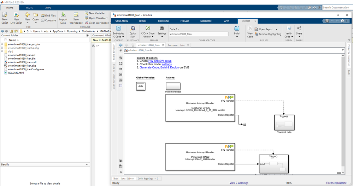
Task: Click the Share icon in Simulink
Action: [x=299, y=28]
